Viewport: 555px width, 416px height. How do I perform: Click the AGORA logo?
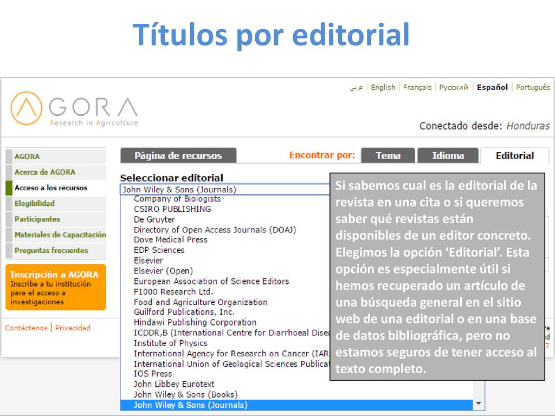(x=74, y=108)
